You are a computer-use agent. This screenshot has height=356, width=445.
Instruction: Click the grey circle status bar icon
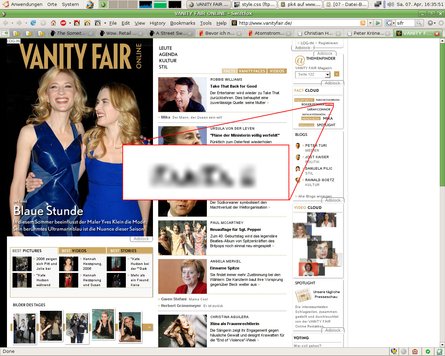404,351
